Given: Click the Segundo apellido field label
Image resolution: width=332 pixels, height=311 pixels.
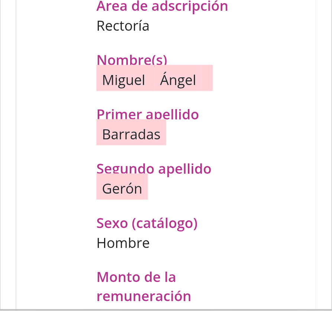Looking at the screenshot, I should point(154,169).
